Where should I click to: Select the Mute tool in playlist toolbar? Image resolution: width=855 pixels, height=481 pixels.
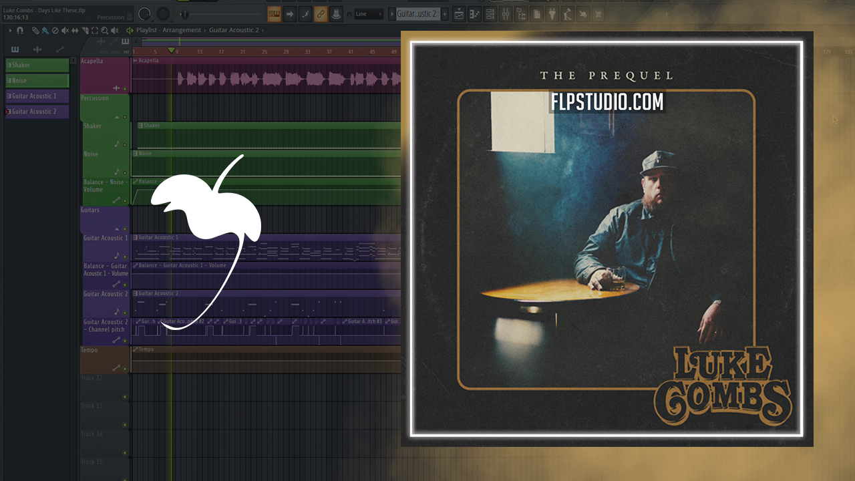[65, 31]
